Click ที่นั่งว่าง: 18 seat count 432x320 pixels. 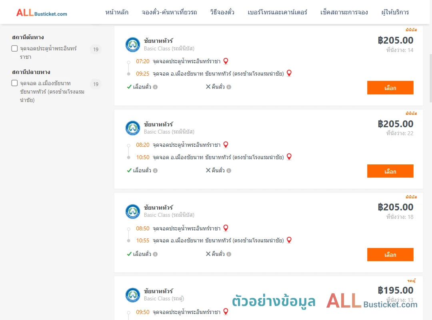[x=400, y=217]
